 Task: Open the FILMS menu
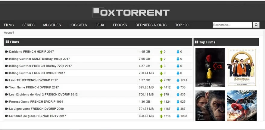pos(9,25)
